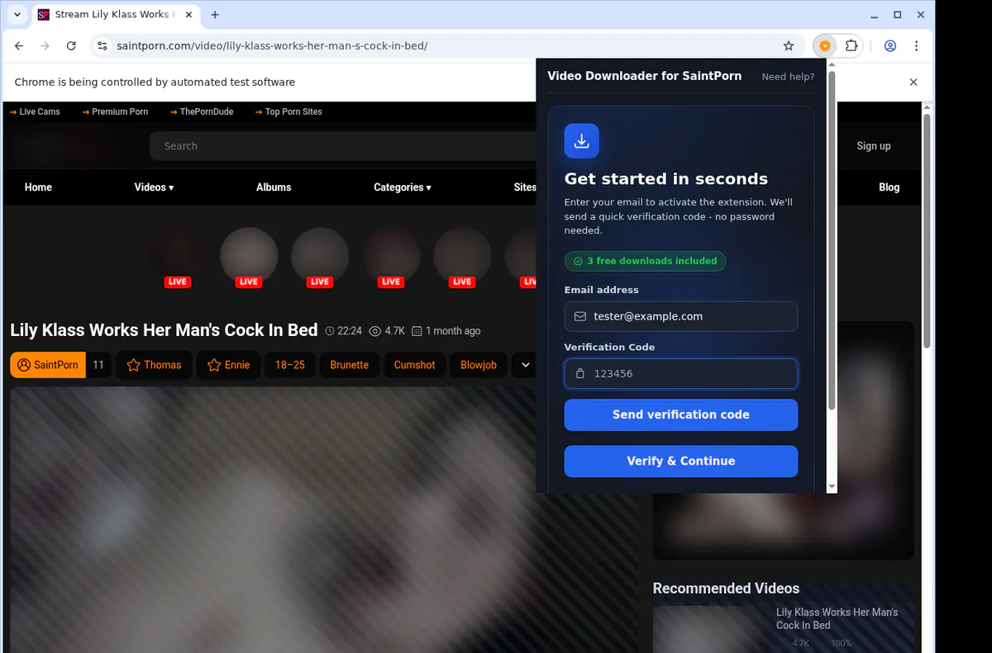Dismiss the automated test software infobar

[x=913, y=83]
